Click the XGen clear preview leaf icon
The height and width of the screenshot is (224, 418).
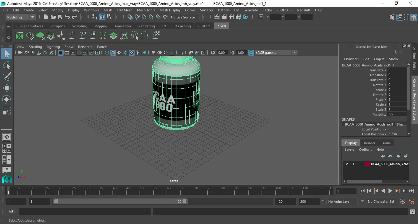pos(40,36)
